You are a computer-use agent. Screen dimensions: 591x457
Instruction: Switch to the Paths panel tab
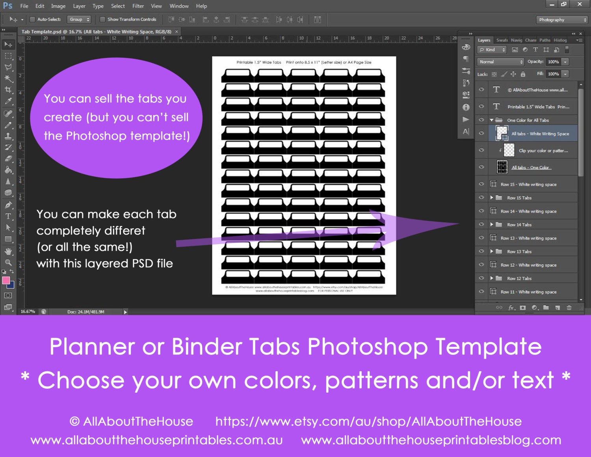(x=545, y=40)
